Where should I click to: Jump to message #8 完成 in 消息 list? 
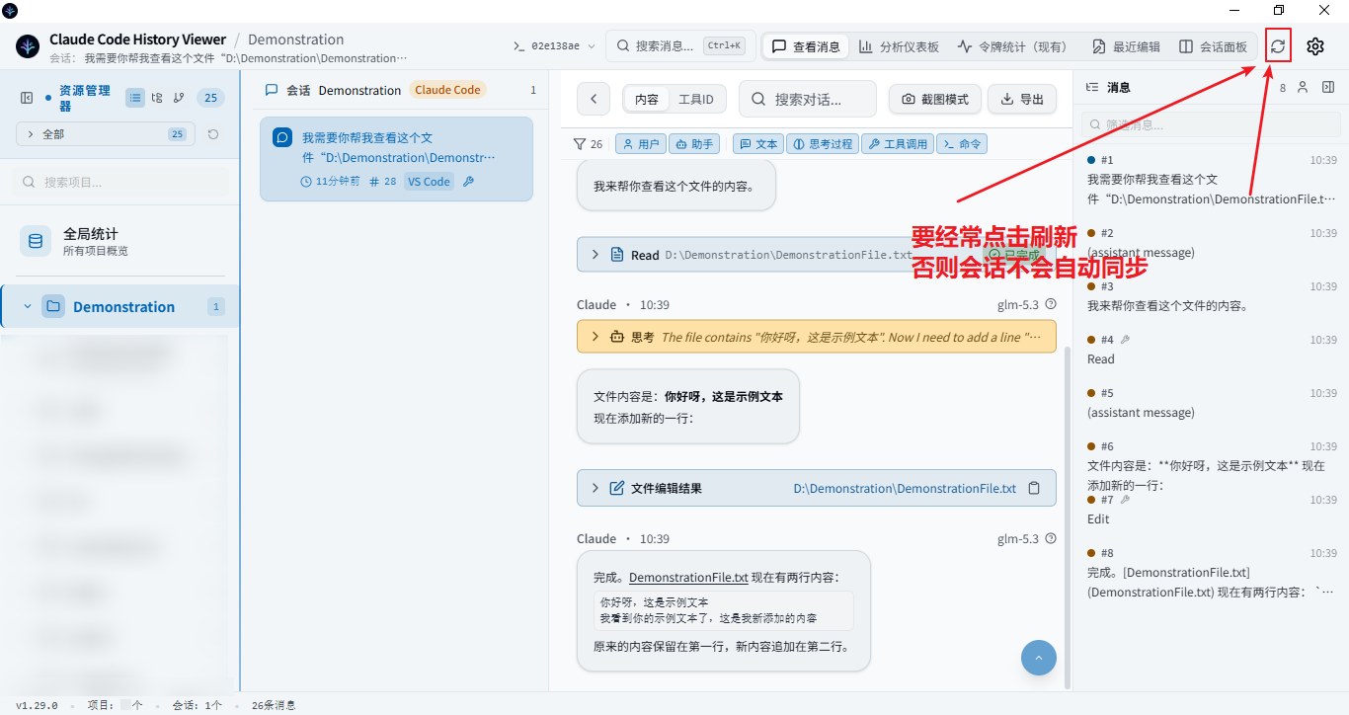pos(1211,573)
